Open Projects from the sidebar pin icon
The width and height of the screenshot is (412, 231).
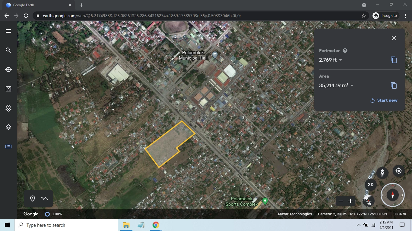pyautogui.click(x=8, y=108)
